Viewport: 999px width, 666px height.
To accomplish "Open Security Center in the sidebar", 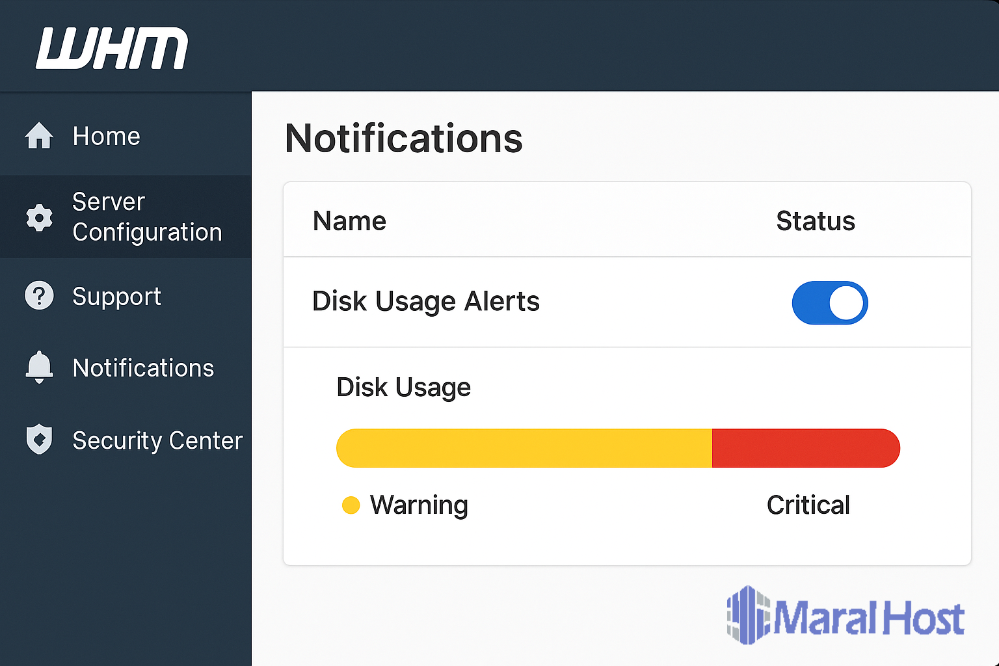I will (x=157, y=440).
